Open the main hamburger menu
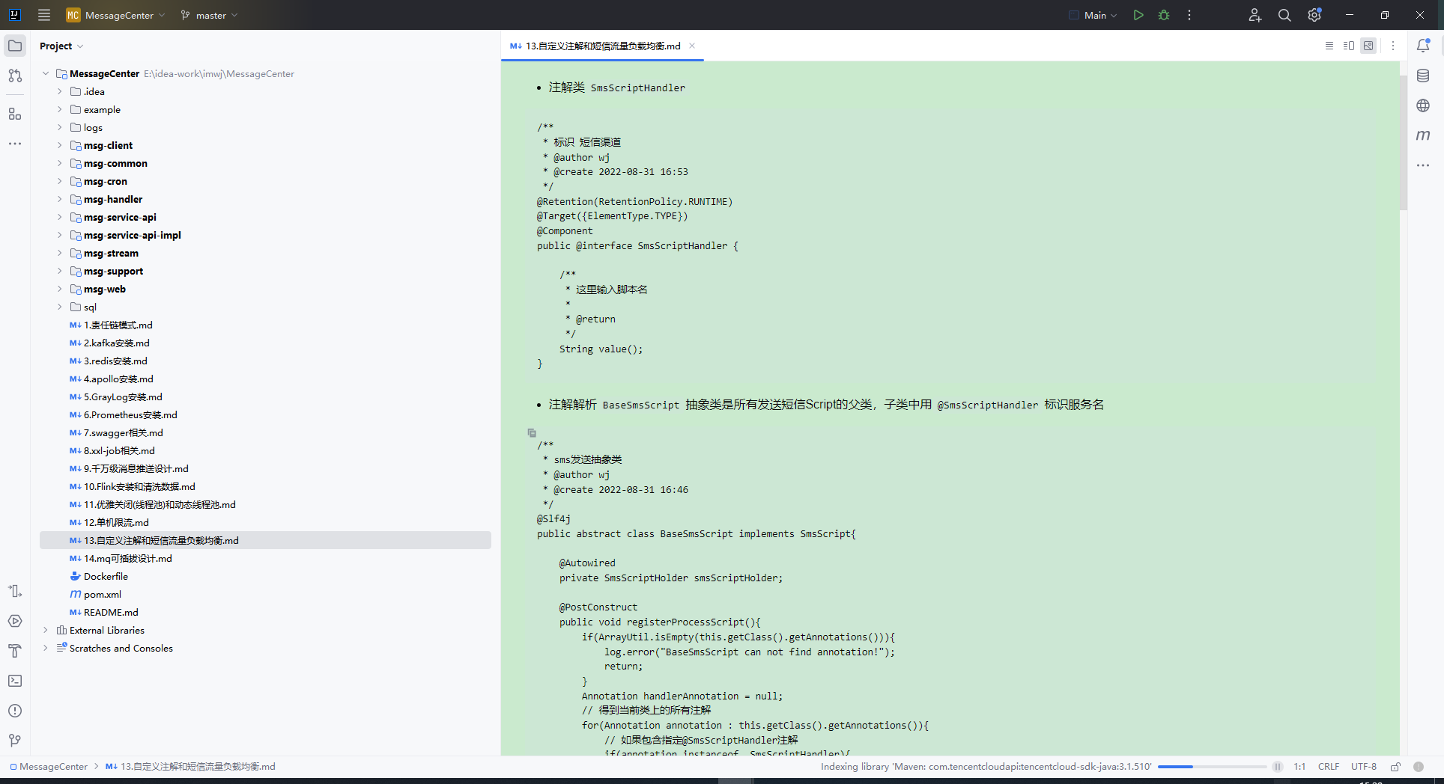 coord(44,15)
